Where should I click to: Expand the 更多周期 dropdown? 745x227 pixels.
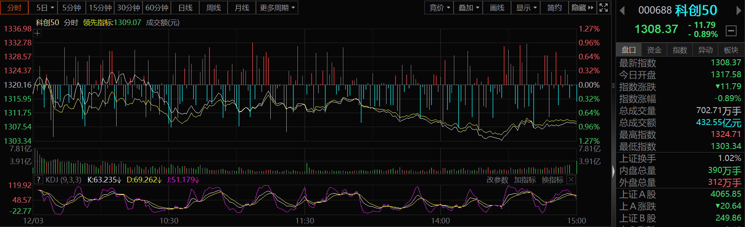click(277, 8)
